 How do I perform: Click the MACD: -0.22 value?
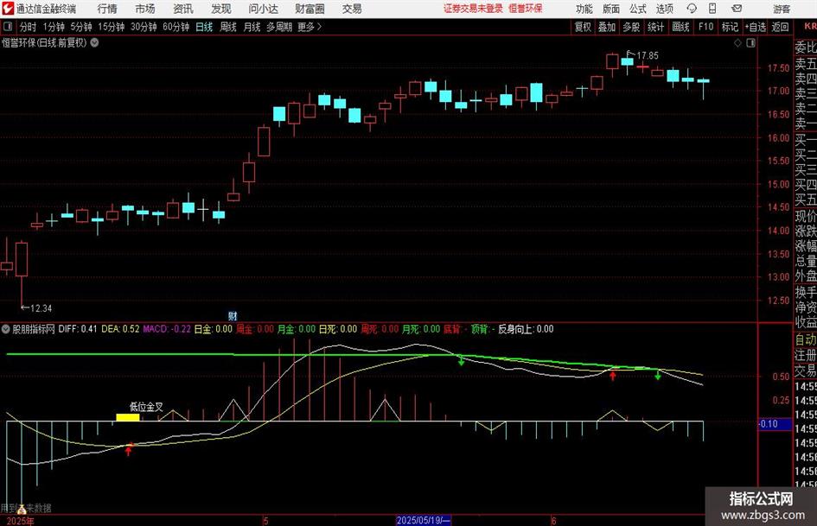click(x=167, y=329)
